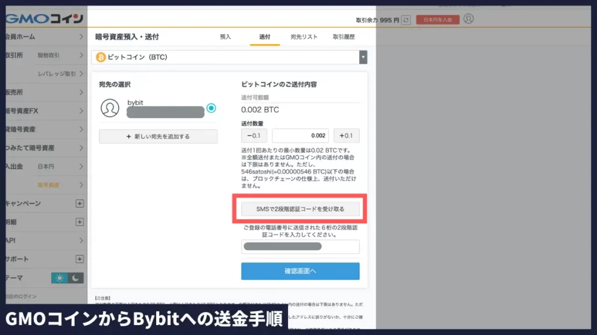Click the GMO Coin logo
597x335 pixels.
point(44,18)
